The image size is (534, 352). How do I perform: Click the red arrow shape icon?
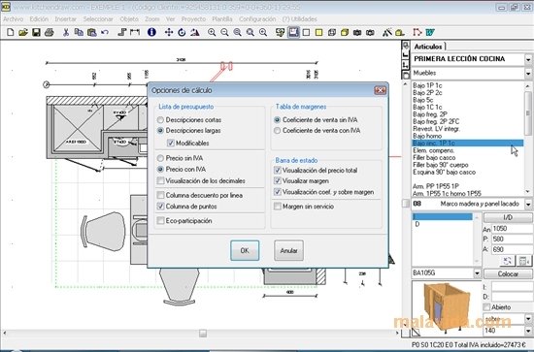coord(417,32)
